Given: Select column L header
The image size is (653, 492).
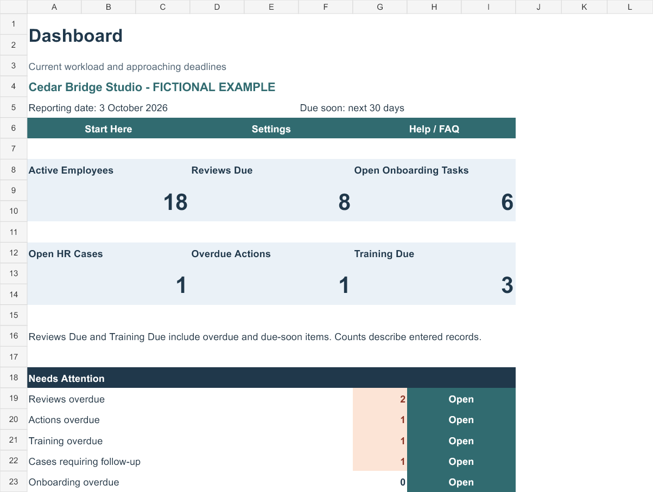Looking at the screenshot, I should [x=630, y=7].
